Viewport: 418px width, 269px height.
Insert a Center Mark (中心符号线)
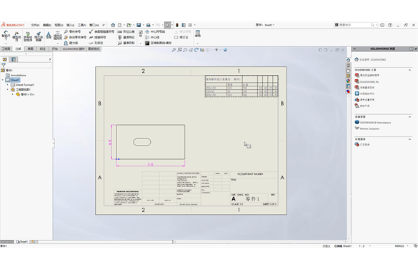point(155,31)
